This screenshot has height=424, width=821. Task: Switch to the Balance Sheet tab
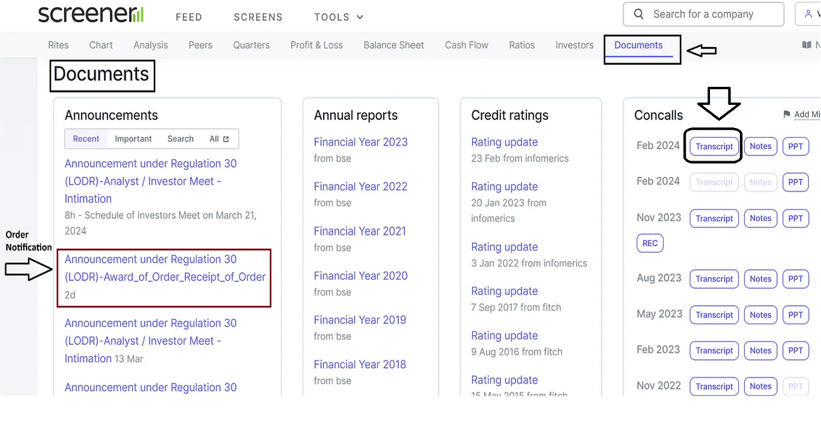coord(394,45)
